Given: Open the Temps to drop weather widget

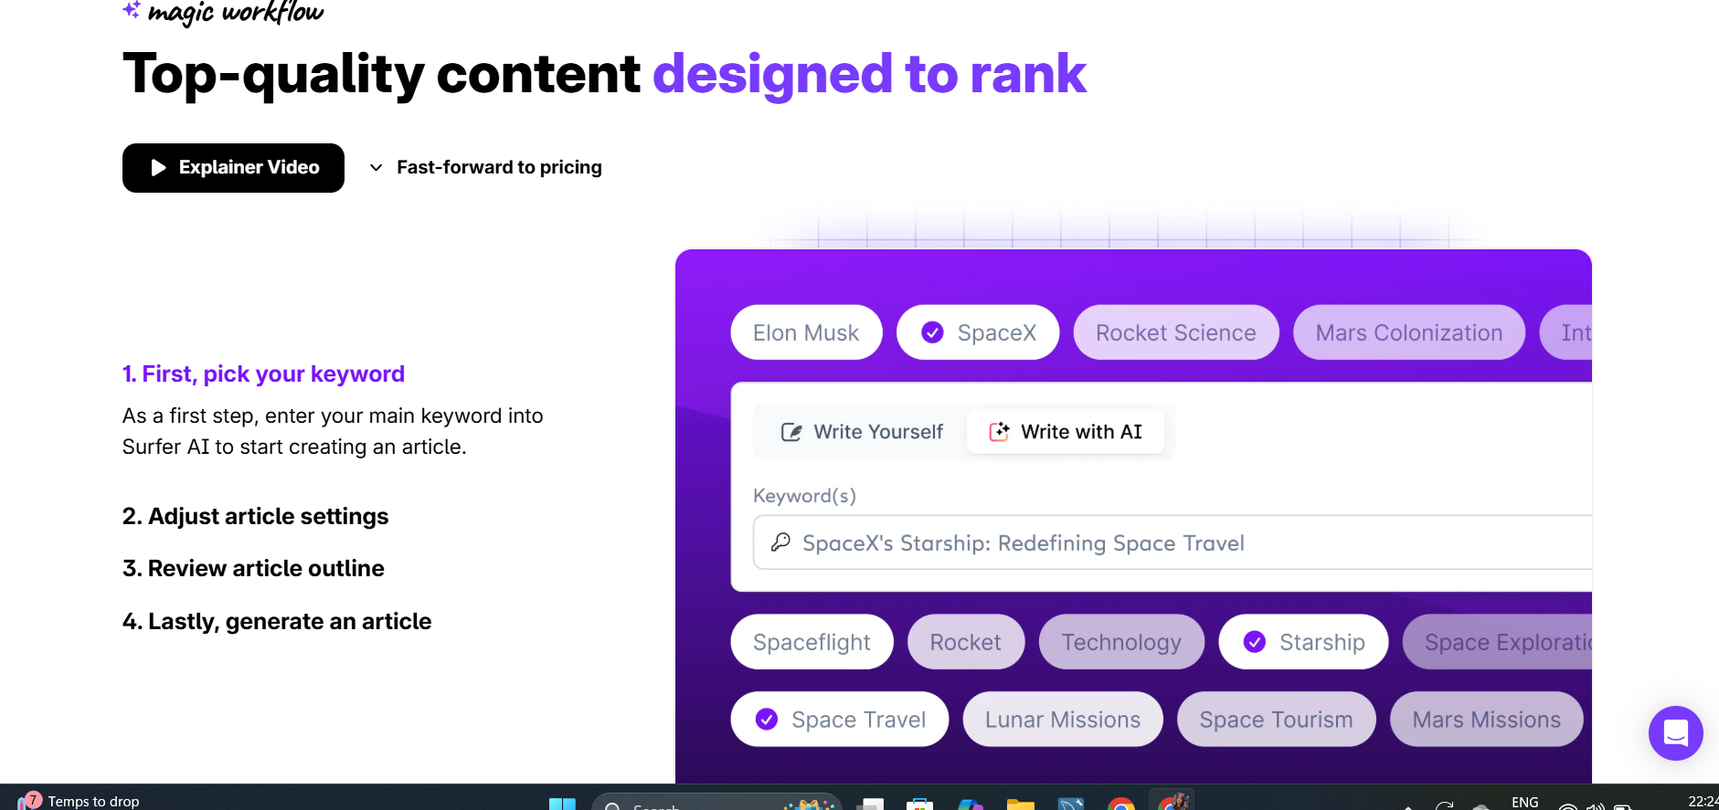Looking at the screenshot, I should [x=80, y=801].
